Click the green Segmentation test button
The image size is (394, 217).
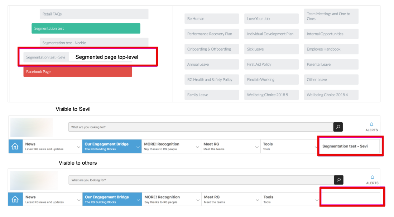tap(86, 28)
